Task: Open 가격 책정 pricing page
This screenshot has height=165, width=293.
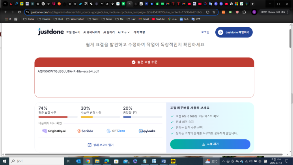Action: click(139, 32)
